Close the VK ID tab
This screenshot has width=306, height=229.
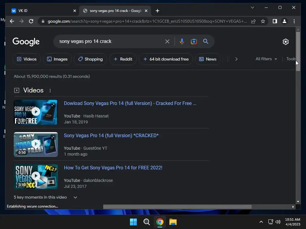point(74,11)
